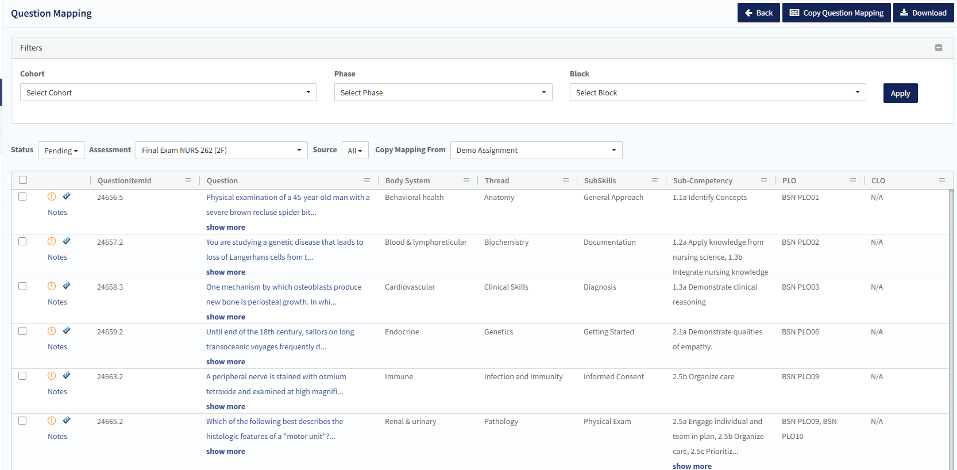
Task: Select the checkbox for question 24665.2
Action: tap(22, 421)
